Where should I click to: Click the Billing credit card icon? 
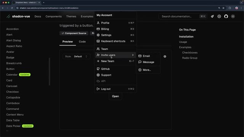click(x=98, y=29)
